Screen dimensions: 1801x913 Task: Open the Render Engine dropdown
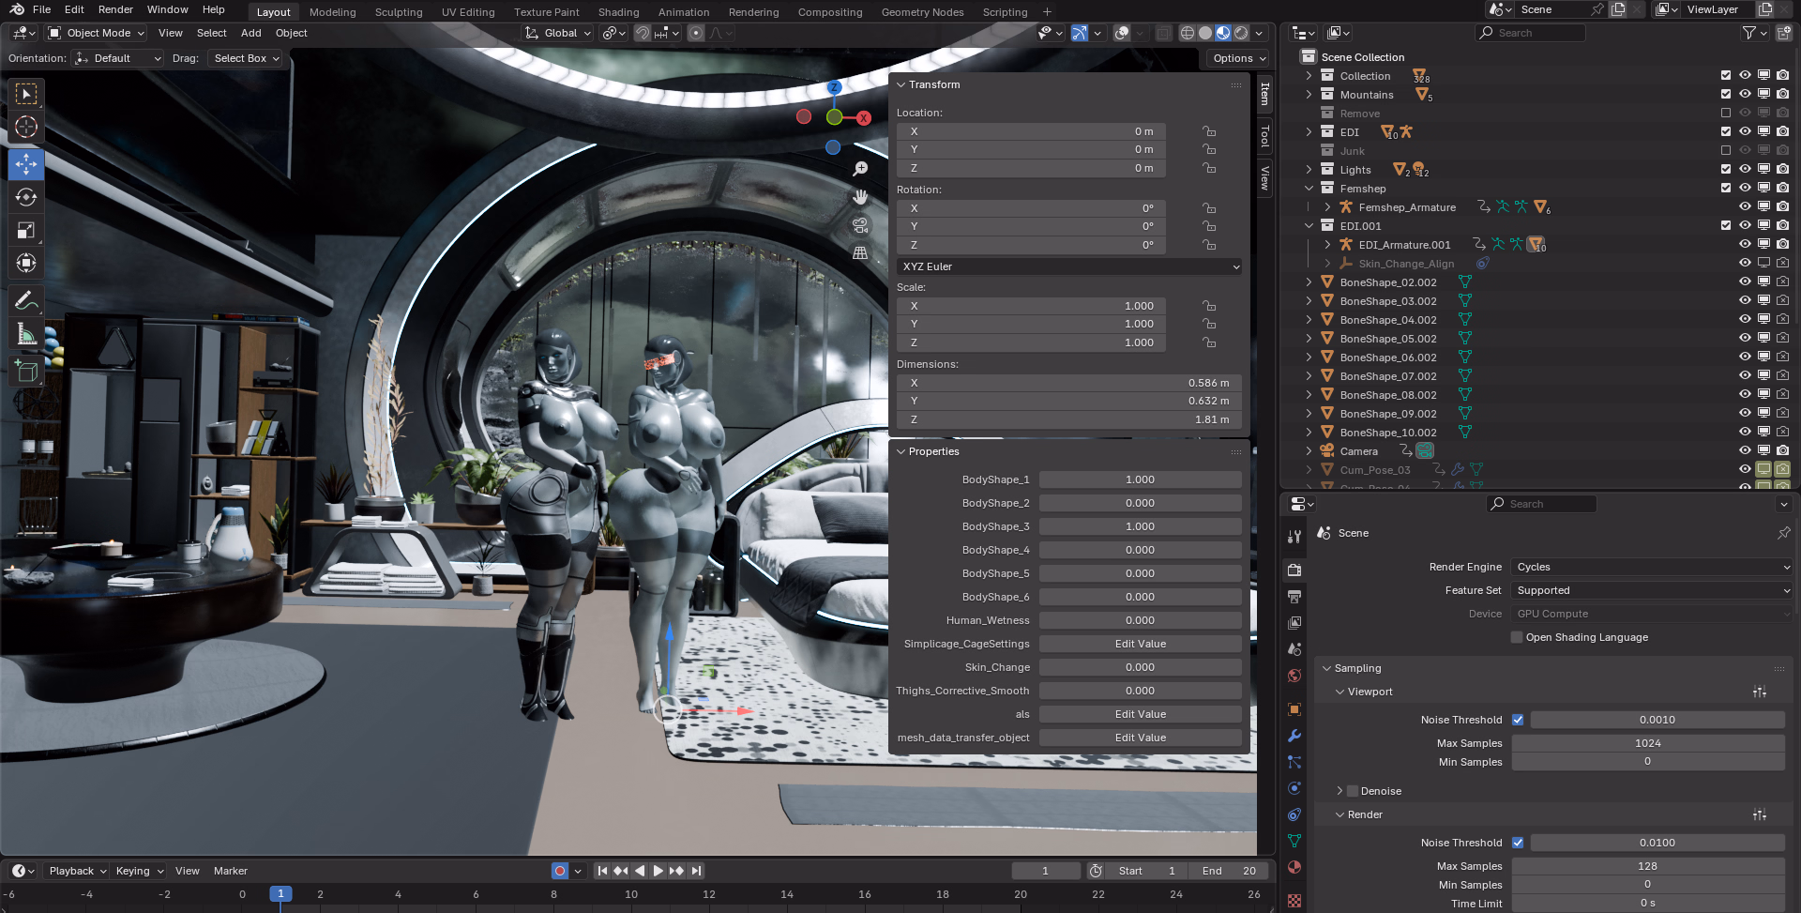1652,567
